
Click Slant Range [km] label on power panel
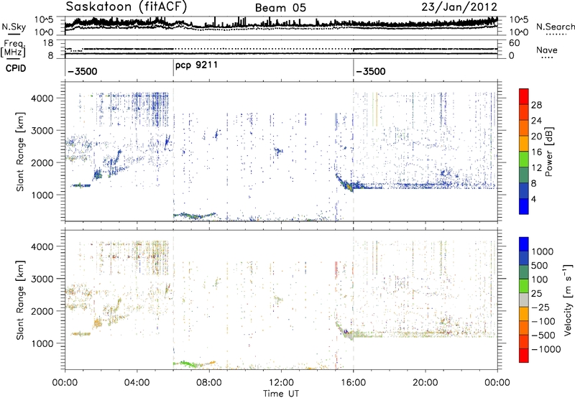(20, 152)
